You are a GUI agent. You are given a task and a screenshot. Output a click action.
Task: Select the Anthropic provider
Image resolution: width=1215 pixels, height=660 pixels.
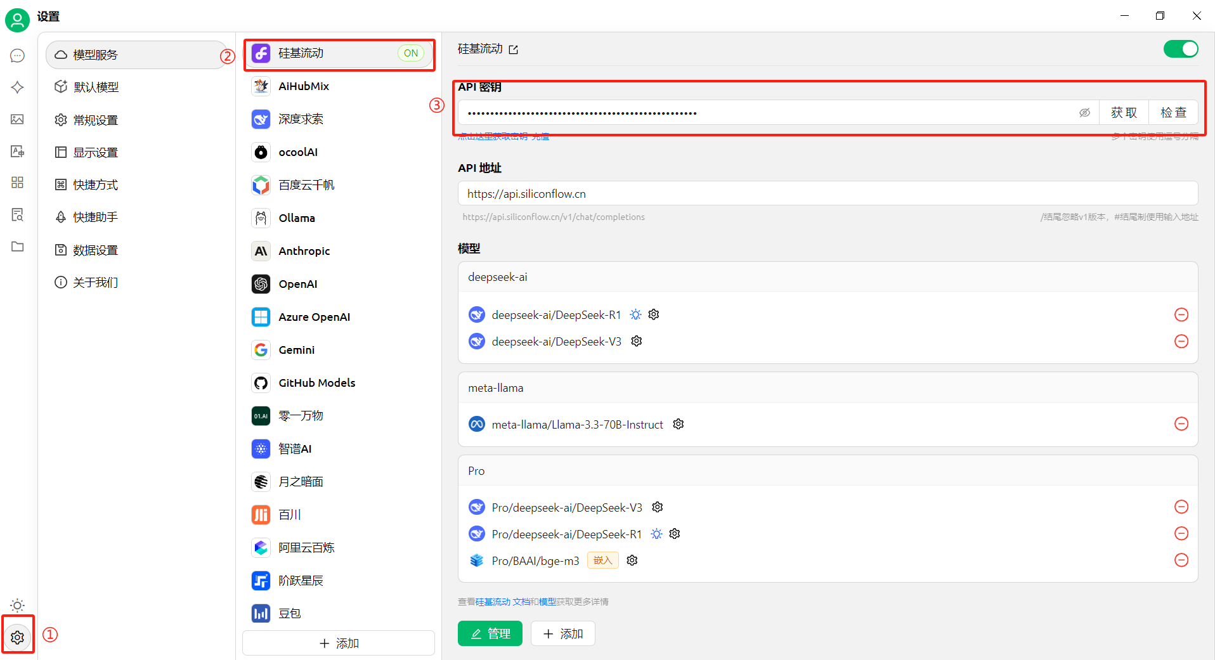click(339, 251)
